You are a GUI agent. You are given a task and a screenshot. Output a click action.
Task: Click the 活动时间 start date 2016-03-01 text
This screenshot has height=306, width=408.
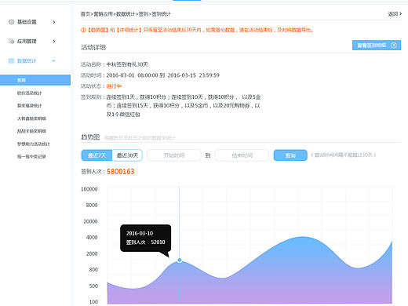(x=120, y=75)
